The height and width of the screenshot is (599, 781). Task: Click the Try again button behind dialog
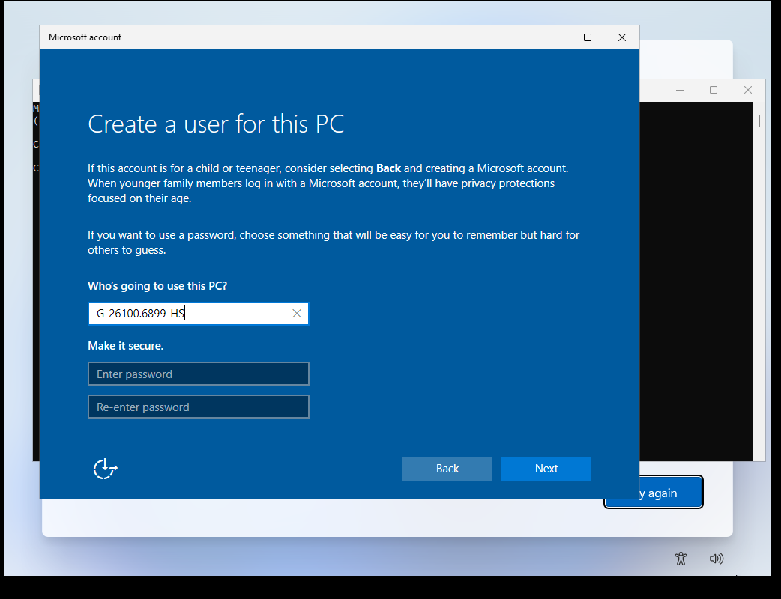[670, 493]
